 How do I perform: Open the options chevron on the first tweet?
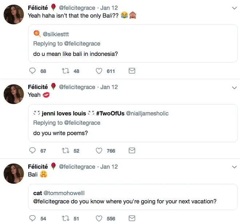[234, 8]
